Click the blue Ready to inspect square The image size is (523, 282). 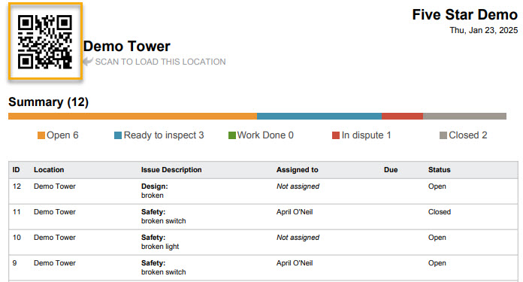pyautogui.click(x=118, y=135)
